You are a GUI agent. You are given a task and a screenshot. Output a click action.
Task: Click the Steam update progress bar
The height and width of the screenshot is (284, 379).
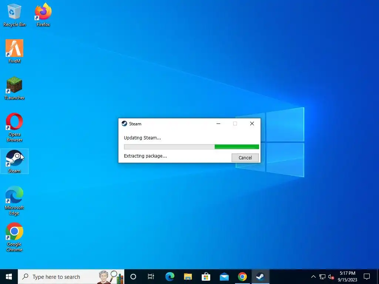tap(191, 147)
